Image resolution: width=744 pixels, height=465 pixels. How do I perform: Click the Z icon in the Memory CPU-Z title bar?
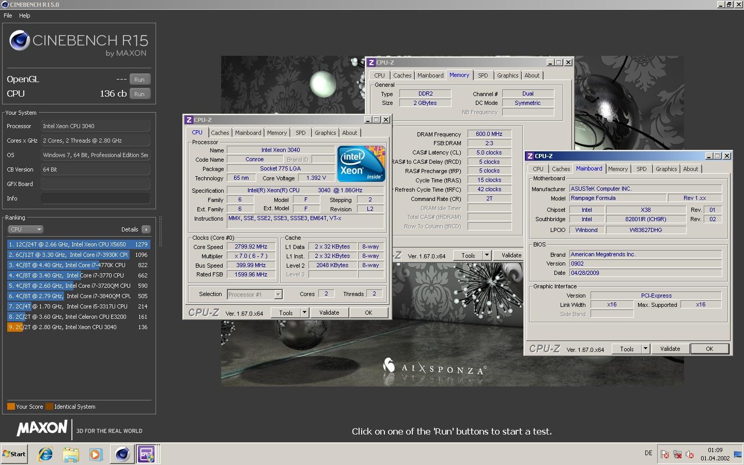point(371,63)
